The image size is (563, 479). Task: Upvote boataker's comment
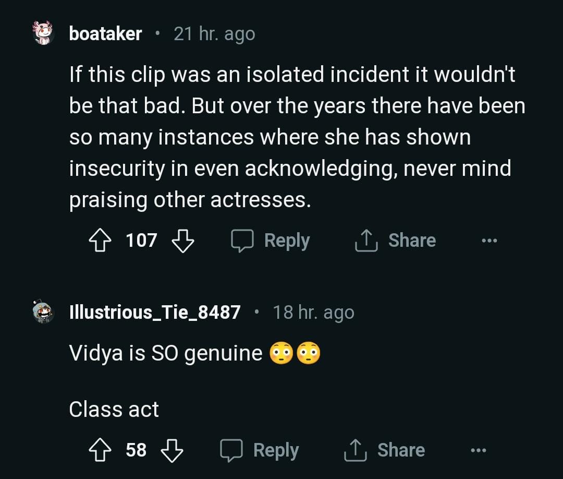(100, 241)
